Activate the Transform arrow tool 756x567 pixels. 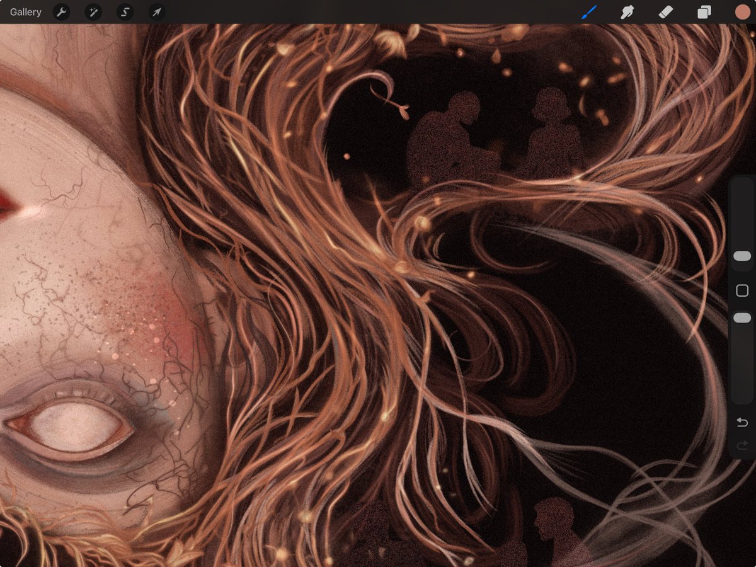pos(156,12)
